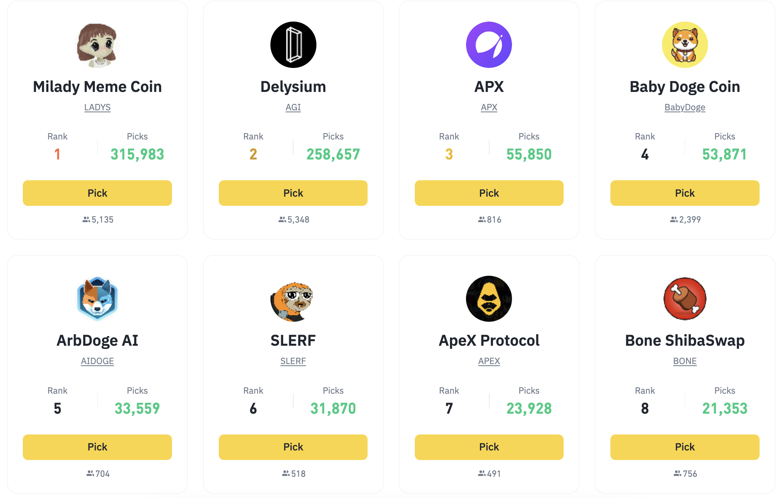Open the AGI ticker link

click(x=293, y=108)
